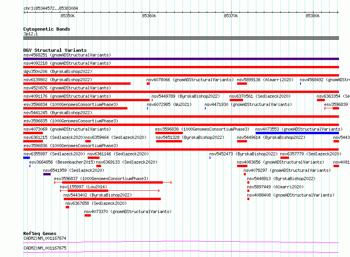Screen dimensions: 350x257
Task: Click the blue nsv4073553 variant bar
Action: tap(297, 133)
